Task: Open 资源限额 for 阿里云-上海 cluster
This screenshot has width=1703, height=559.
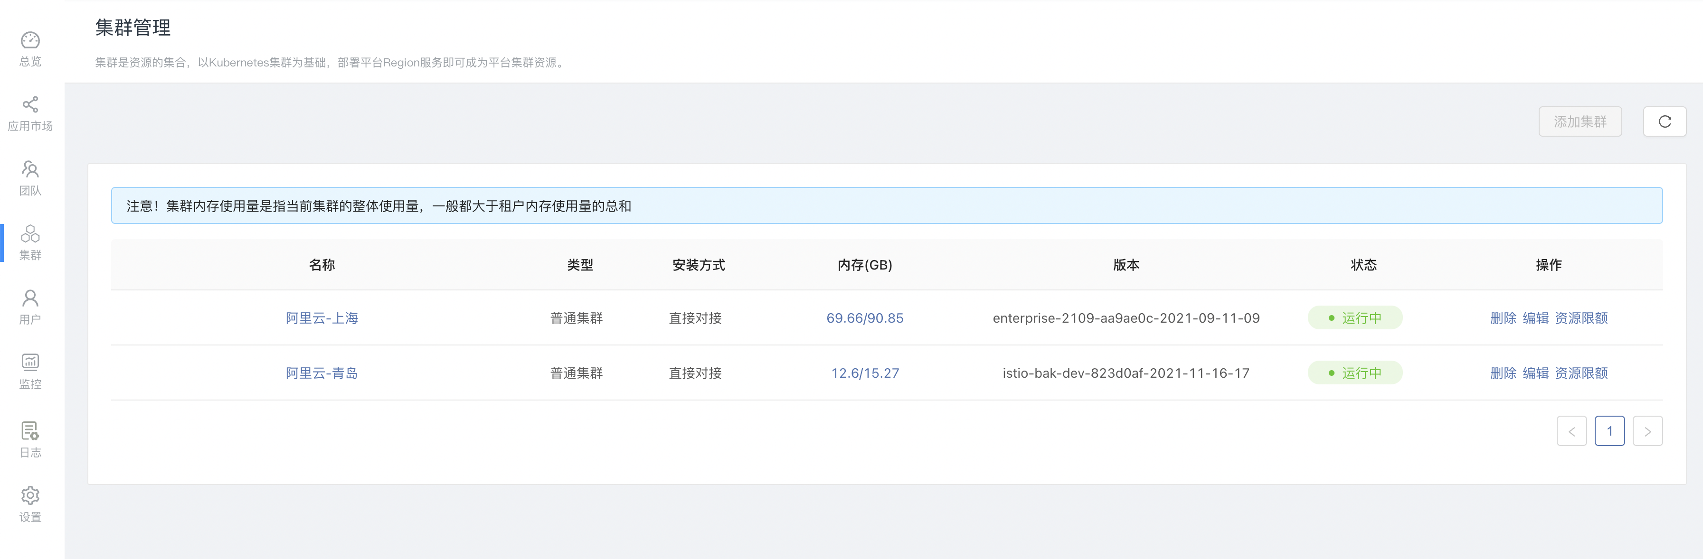Action: point(1580,318)
